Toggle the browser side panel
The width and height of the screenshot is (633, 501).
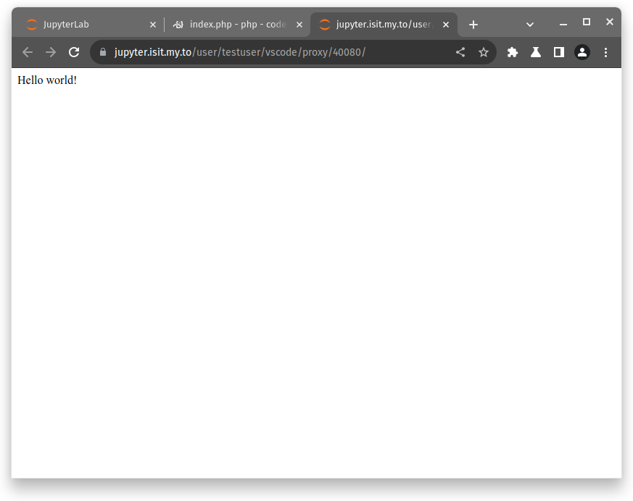(559, 52)
